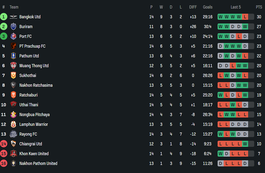Sort standings by DIFF column header
265x173 pixels.
coord(193,7)
